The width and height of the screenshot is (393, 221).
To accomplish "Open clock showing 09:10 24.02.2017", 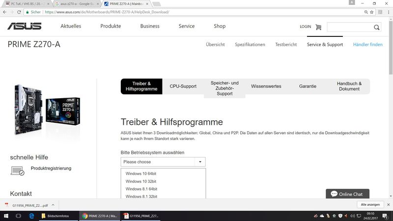I will pyautogui.click(x=370, y=216).
